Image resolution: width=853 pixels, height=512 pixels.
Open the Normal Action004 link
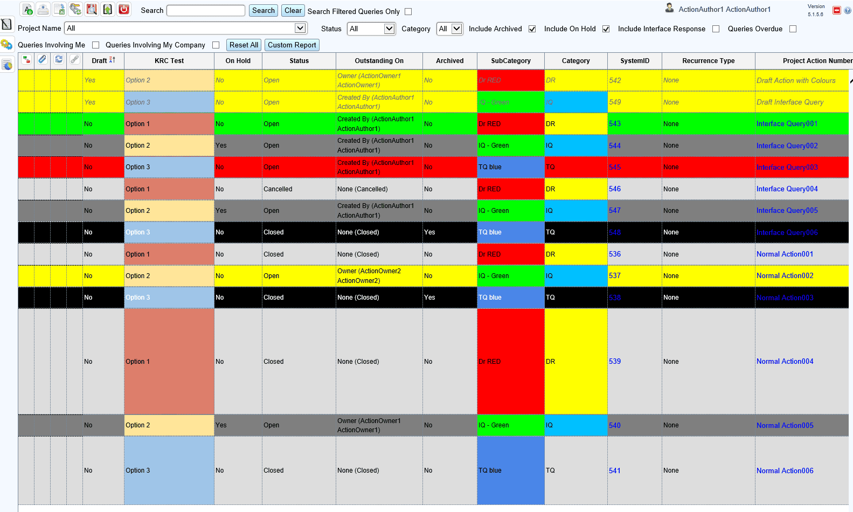point(785,362)
